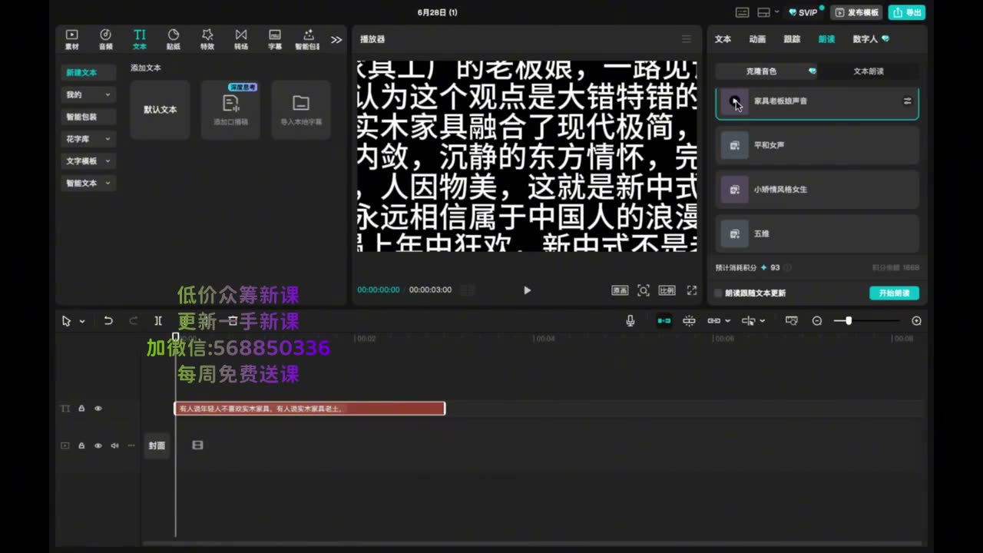Expand the 我的 sidebar category
Viewport: 983px width, 553px height.
pyautogui.click(x=88, y=94)
